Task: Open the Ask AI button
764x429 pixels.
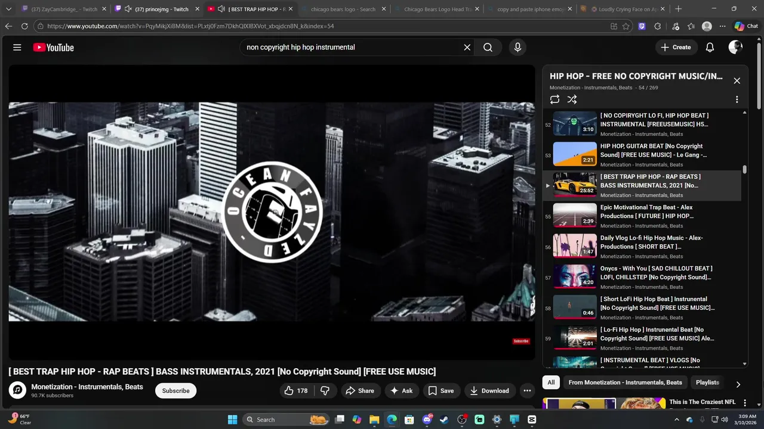Action: click(x=402, y=391)
